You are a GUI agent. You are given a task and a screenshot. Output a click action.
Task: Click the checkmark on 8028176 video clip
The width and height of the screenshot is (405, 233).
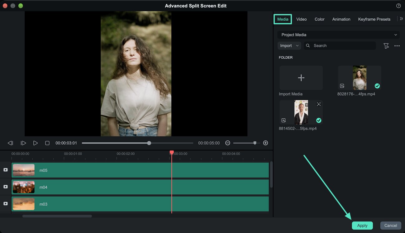click(377, 86)
